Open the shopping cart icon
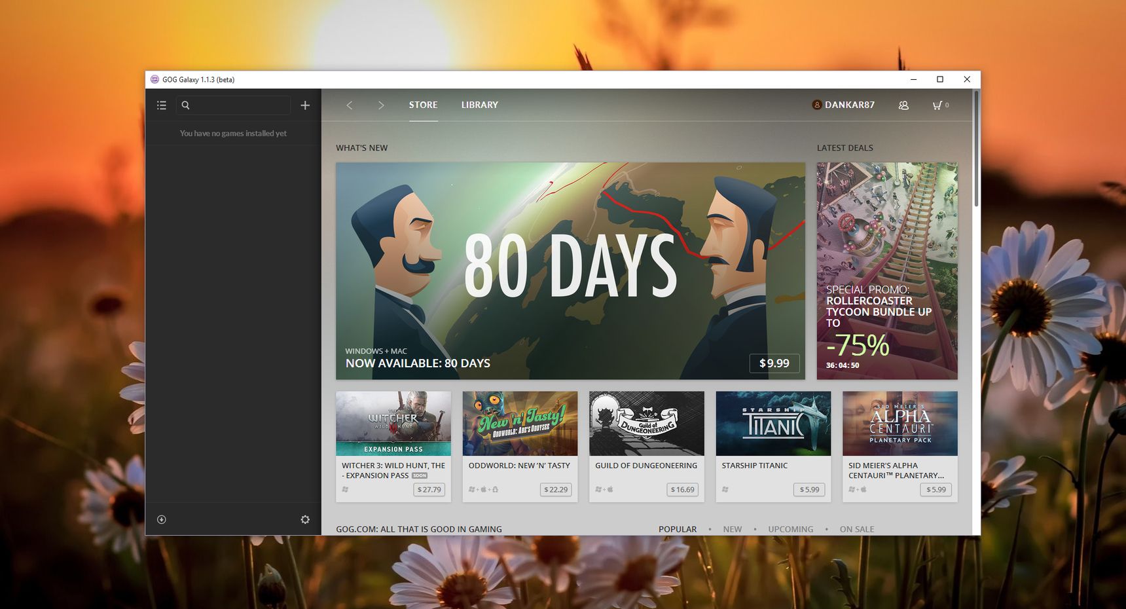Viewport: 1126px width, 609px height. pos(937,105)
